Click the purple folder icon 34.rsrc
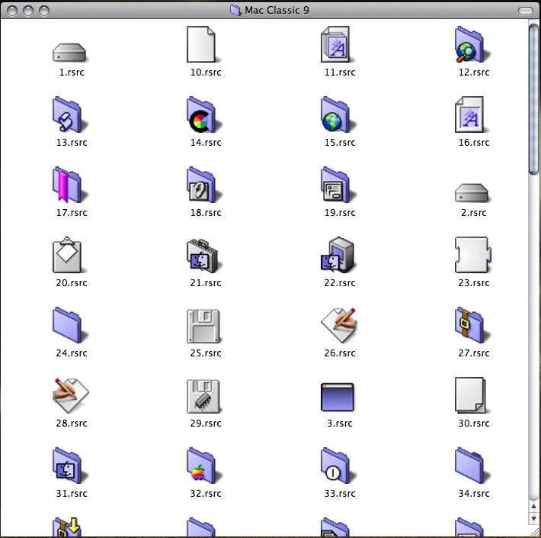Image resolution: width=541 pixels, height=538 pixels. click(472, 466)
